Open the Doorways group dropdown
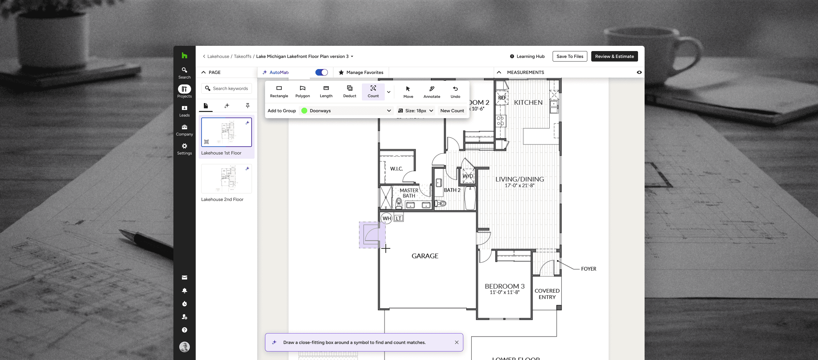The height and width of the screenshot is (360, 818). click(347, 111)
